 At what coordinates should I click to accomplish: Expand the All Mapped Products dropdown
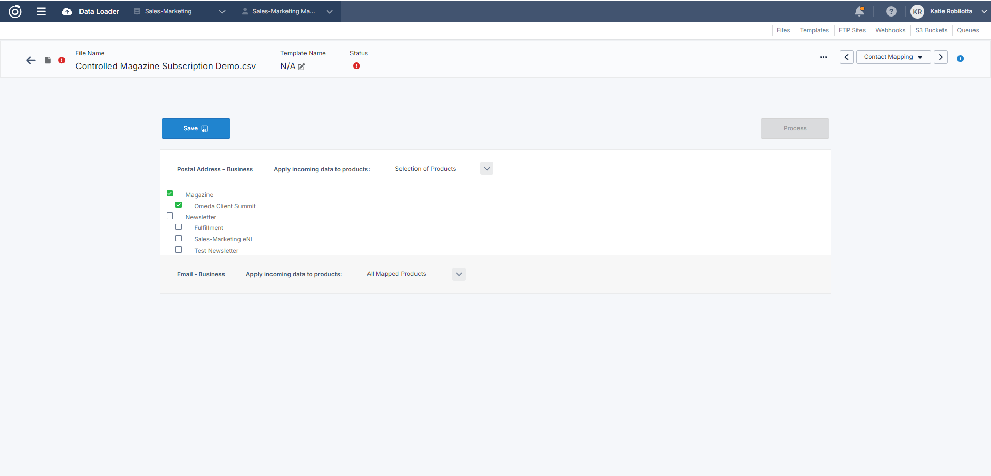pos(458,274)
